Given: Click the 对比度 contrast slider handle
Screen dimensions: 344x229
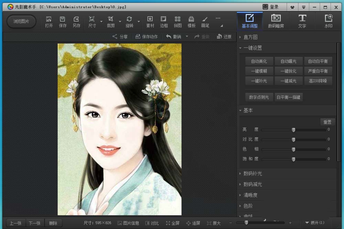Looking at the screenshot, I should coord(293,140).
